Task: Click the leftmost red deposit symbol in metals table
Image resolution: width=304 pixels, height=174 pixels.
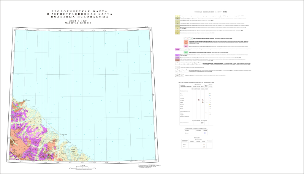Action: click(x=198, y=99)
